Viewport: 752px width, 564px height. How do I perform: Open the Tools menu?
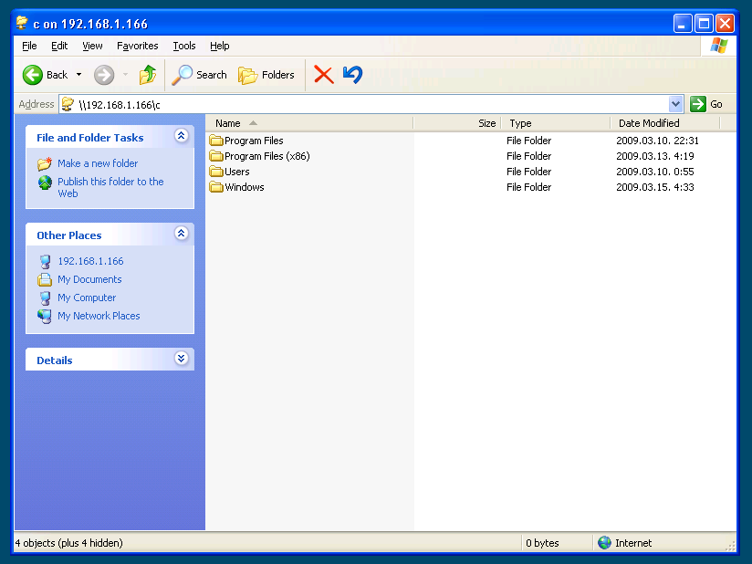(184, 46)
